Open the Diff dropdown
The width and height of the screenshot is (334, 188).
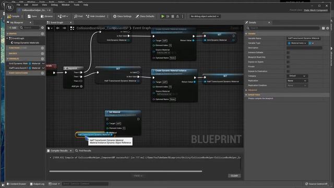(63, 16)
